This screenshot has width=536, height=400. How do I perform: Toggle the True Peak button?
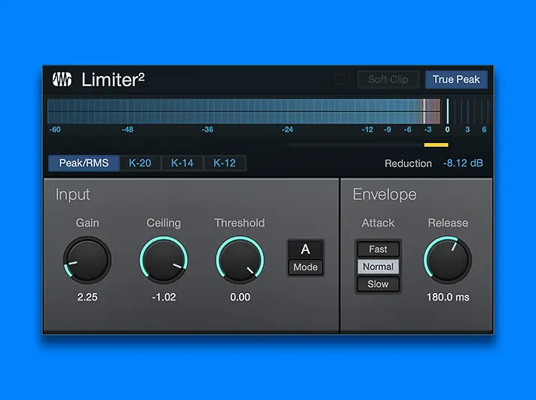[x=456, y=80]
